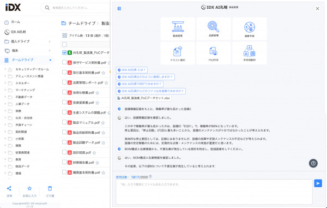Click the 'IDX AI孔明で何ができますか？' suggestion
This screenshot has height=208, width=327.
(140, 84)
